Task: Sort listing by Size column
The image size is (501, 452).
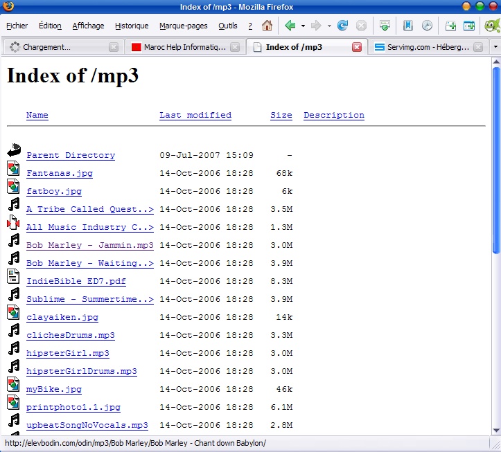Action: 281,115
